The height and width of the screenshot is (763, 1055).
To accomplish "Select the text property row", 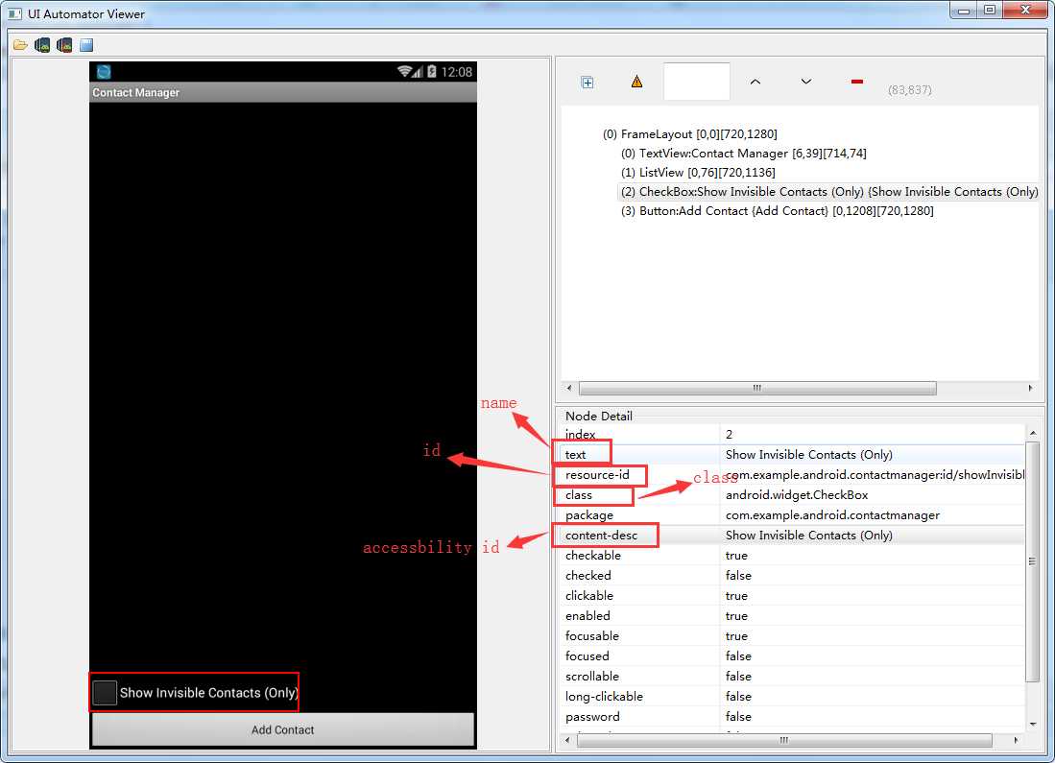I will tap(792, 454).
